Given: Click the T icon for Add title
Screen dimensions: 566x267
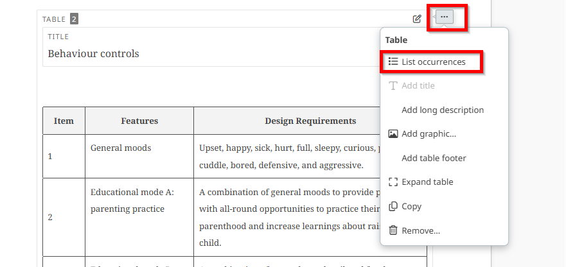Looking at the screenshot, I should pos(393,86).
